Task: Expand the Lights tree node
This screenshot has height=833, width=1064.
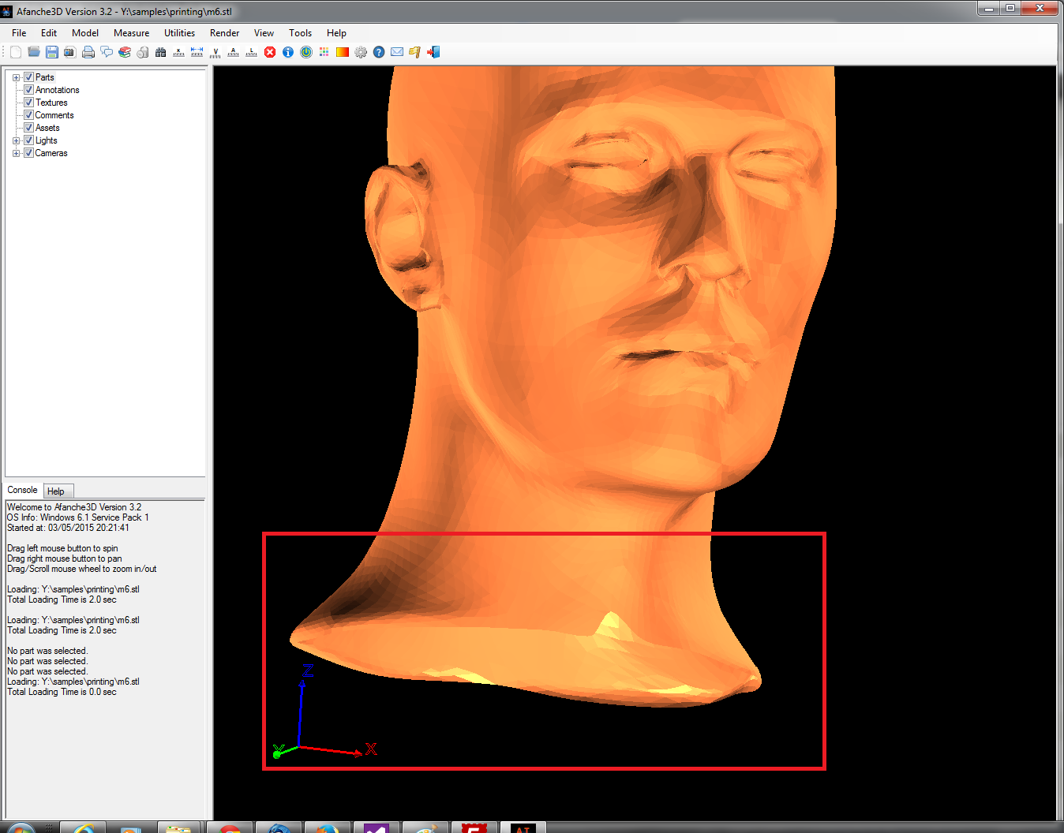Action: click(x=16, y=140)
